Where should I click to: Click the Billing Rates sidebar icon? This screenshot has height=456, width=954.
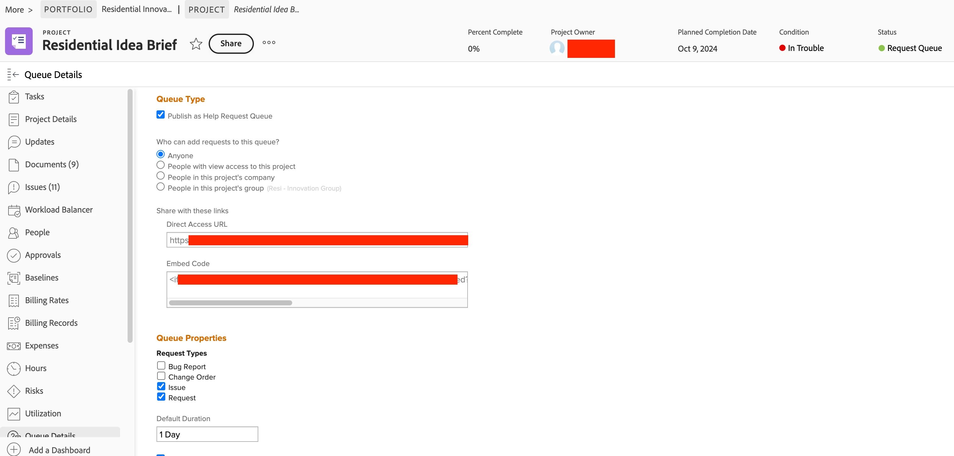[x=14, y=301]
